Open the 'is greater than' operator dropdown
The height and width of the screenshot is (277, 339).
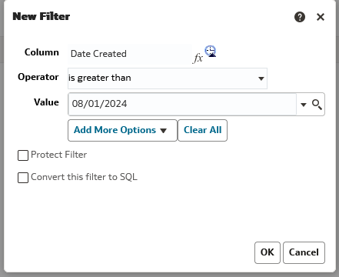(x=168, y=78)
